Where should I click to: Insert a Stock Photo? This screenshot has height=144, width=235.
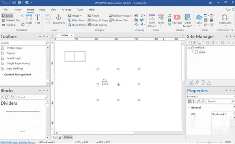[77, 25]
